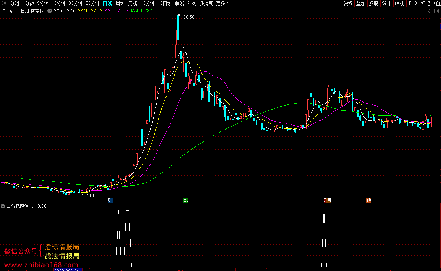Viewport: 441px width, 271px height.
Task: Click the MA60: 23.19 value
Action: click(143, 11)
